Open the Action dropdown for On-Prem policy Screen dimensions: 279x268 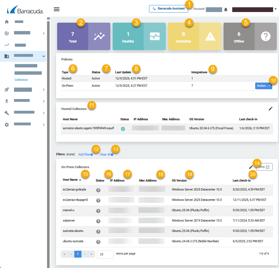click(263, 86)
